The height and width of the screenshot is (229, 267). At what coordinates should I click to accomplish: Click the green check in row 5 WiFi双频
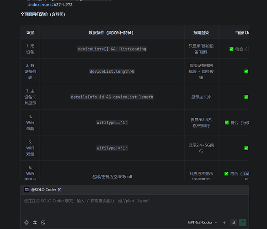coord(246,148)
